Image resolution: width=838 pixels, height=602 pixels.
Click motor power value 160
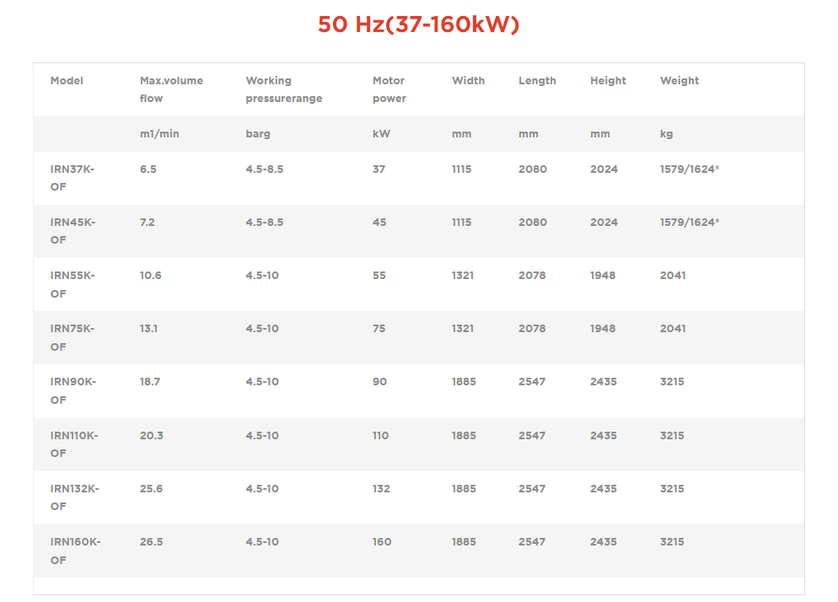click(x=382, y=541)
